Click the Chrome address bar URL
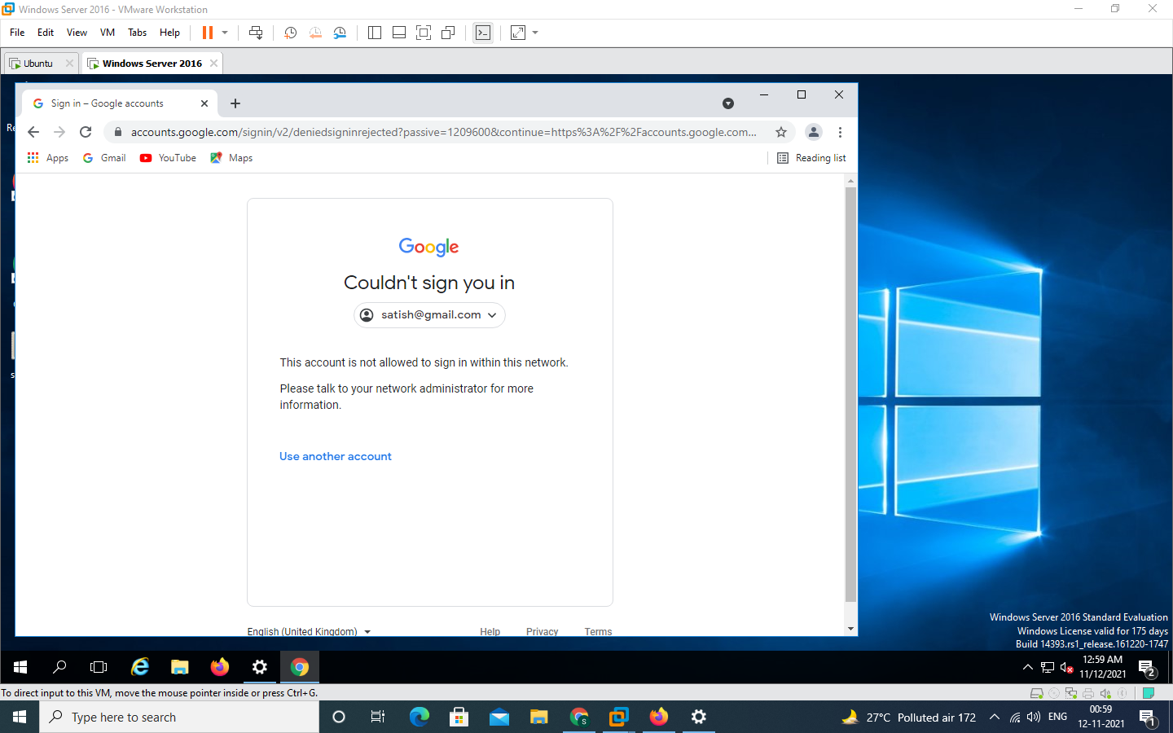This screenshot has width=1173, height=733. pos(444,132)
